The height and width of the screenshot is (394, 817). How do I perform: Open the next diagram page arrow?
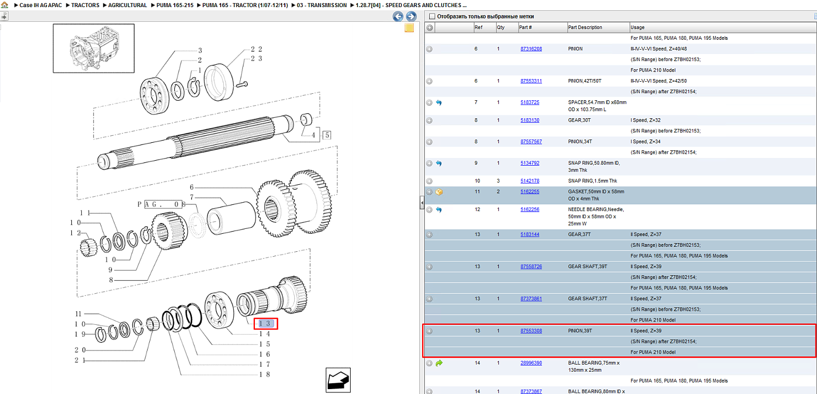[x=411, y=16]
